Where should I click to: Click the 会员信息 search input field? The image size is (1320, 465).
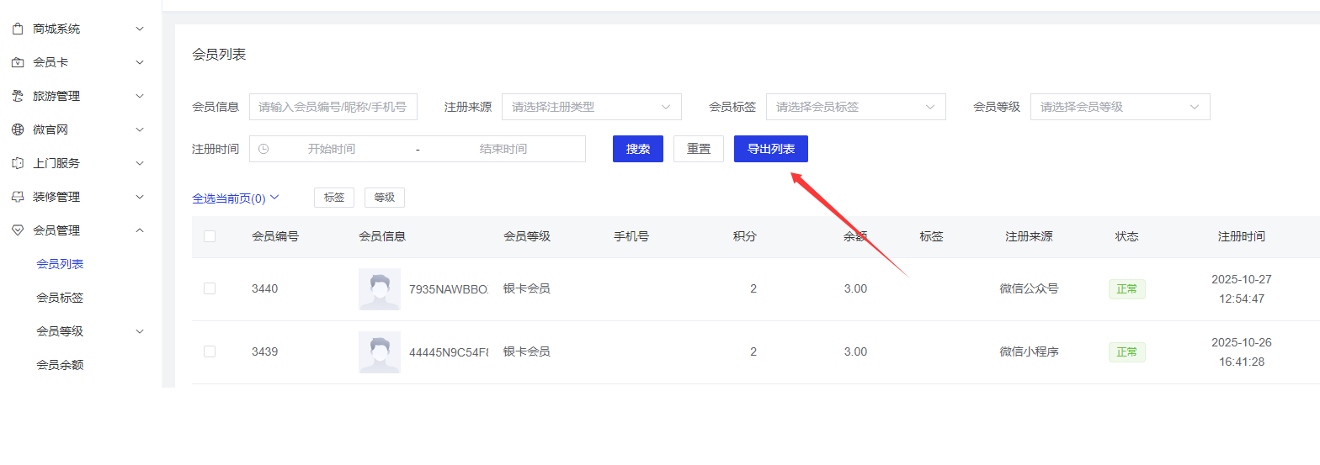333,107
